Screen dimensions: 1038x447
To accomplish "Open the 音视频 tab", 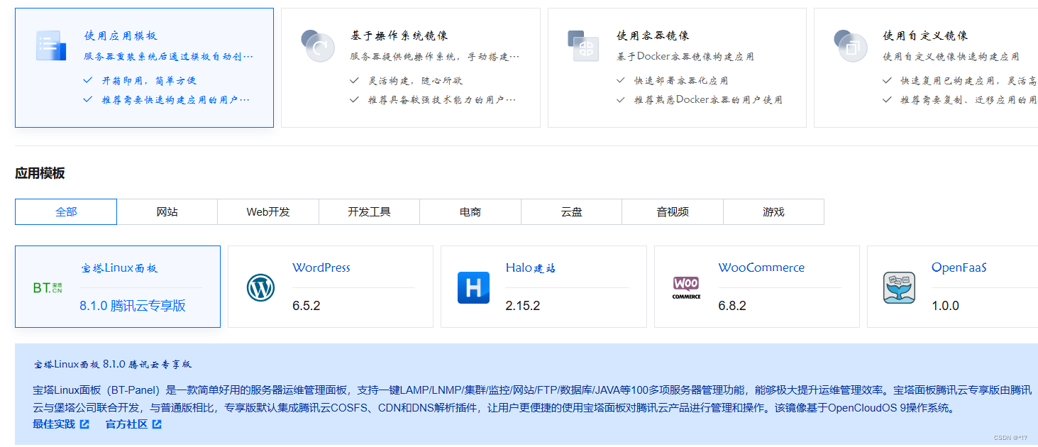I will [673, 211].
